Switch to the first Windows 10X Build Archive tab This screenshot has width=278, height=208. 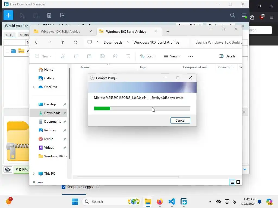point(61,32)
